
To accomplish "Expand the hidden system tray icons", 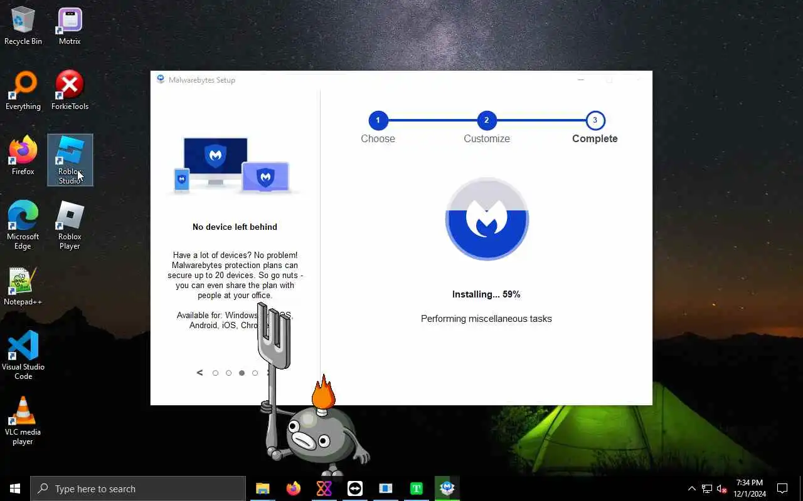I will pos(692,488).
